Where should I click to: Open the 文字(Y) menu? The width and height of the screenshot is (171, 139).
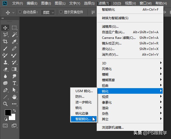(x=75, y=3)
